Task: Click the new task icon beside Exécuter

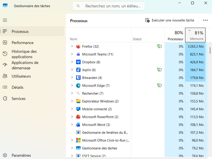Action: click(x=147, y=20)
